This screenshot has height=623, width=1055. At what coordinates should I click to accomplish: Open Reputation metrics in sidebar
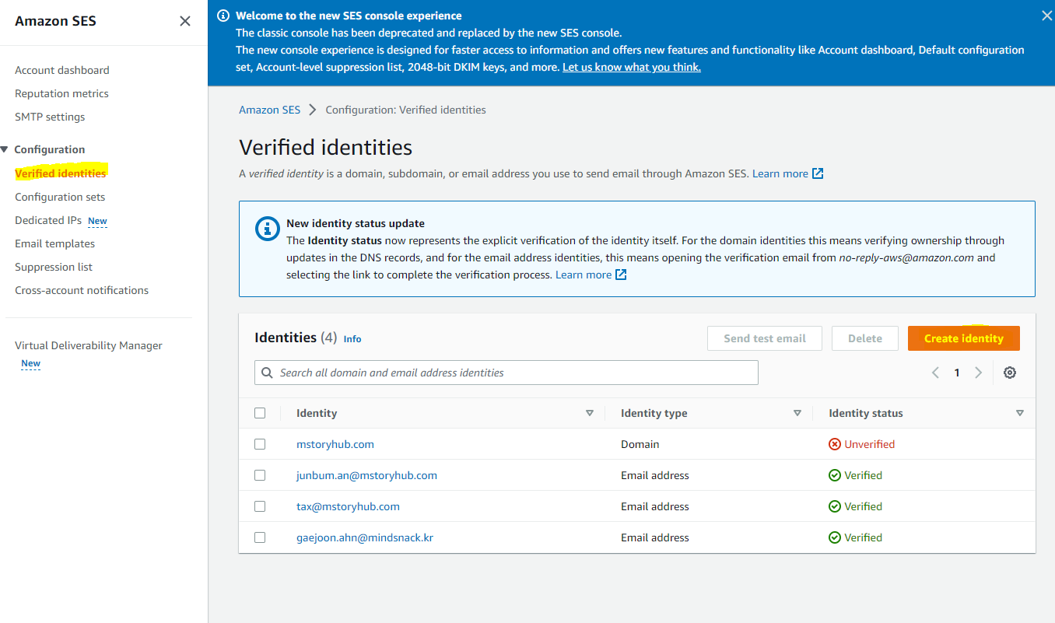61,93
